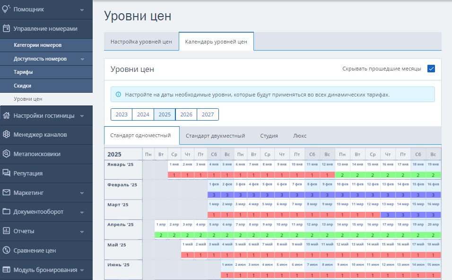
Task: Select the 2026 year button
Action: (x=186, y=114)
